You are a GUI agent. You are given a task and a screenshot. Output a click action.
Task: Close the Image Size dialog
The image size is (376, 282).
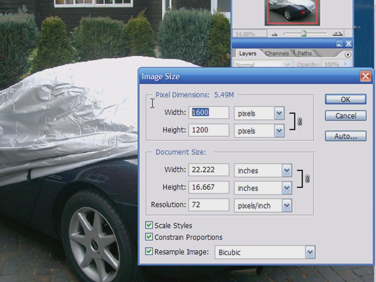(x=365, y=76)
